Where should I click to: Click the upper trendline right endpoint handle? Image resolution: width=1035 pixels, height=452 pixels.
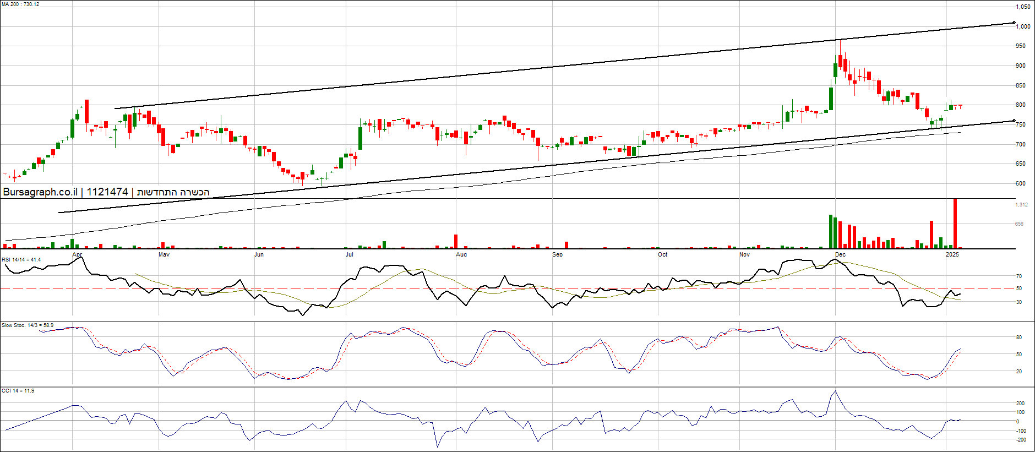[1014, 23]
